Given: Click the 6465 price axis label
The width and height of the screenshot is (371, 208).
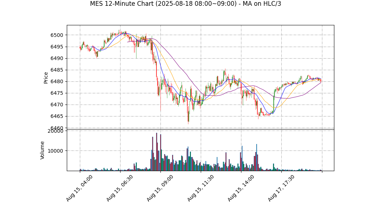Looking at the screenshot, I should click(x=57, y=116).
